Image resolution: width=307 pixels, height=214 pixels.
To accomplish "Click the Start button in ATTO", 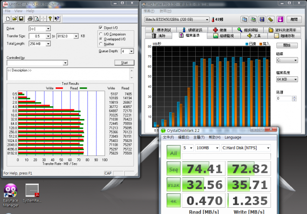I will click(x=124, y=63).
